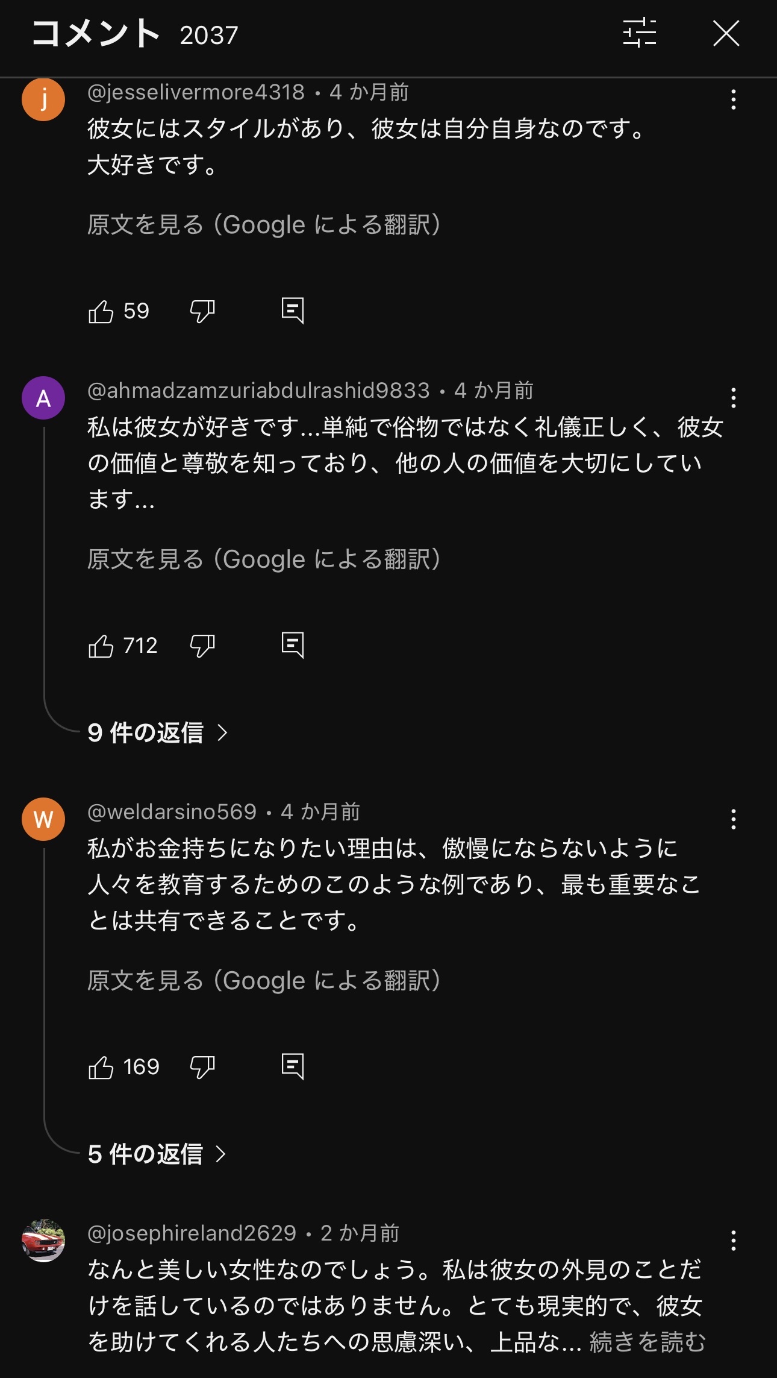Open more options for @jesselivermore4318 comment
The height and width of the screenshot is (1378, 777).
click(x=733, y=100)
